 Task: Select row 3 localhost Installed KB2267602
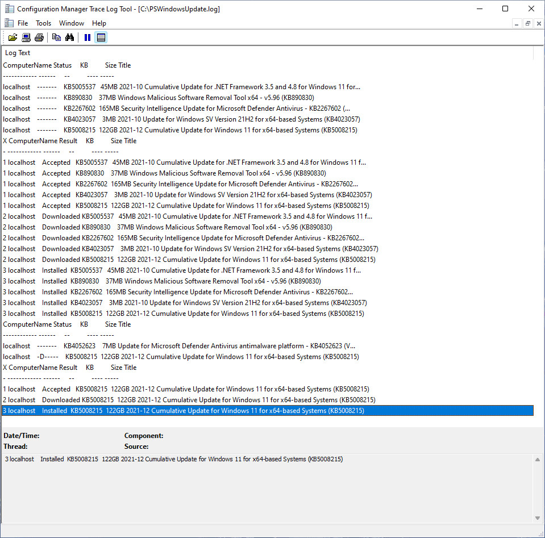click(268, 291)
